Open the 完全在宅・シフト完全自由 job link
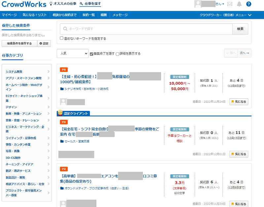The height and width of the screenshot is (207, 264). click(x=110, y=131)
